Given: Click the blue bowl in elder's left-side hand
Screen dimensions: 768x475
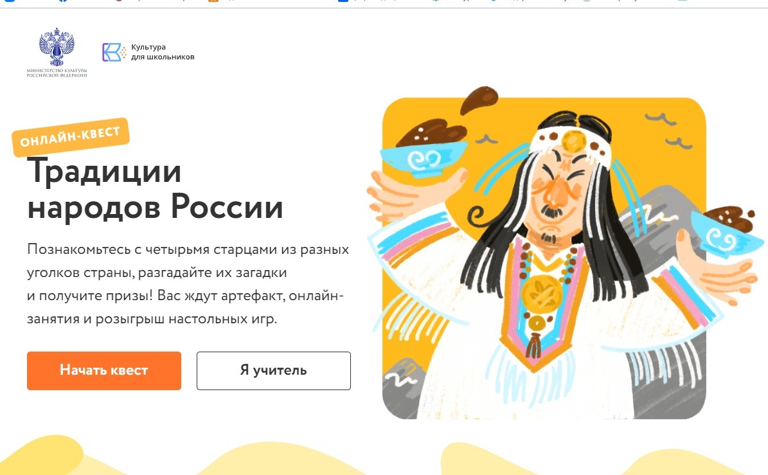Looking at the screenshot, I should (424, 157).
